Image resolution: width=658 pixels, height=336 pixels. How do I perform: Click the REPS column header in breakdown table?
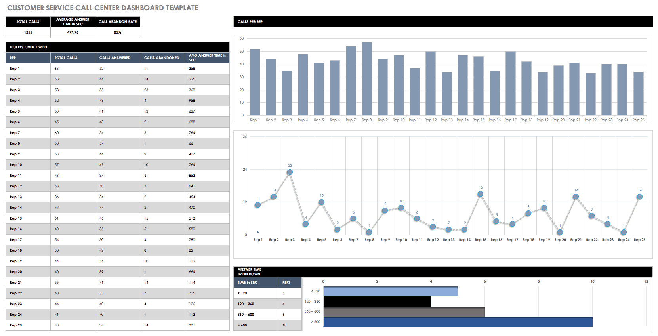[286, 283]
